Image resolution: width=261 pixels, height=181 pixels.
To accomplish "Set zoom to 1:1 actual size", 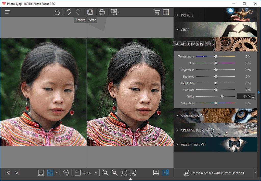I will tap(124, 173).
